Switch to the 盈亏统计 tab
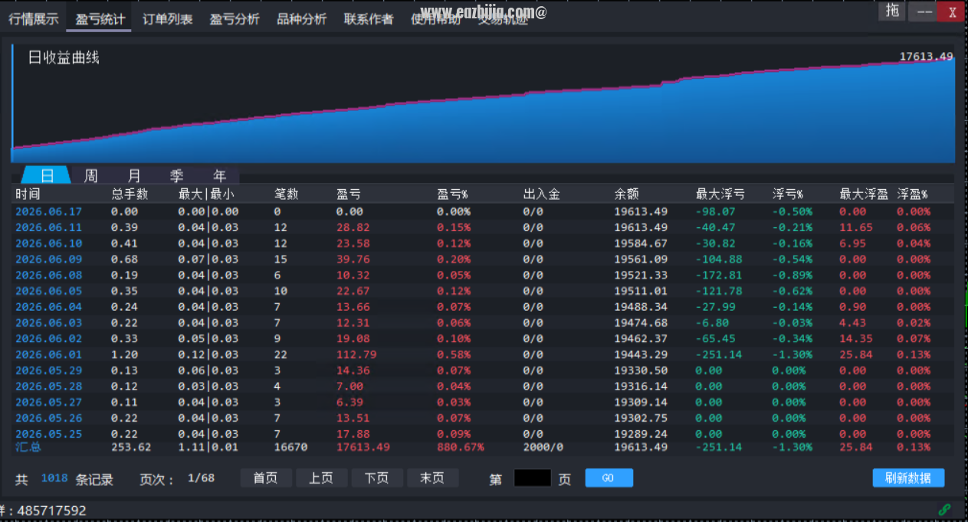 click(100, 19)
